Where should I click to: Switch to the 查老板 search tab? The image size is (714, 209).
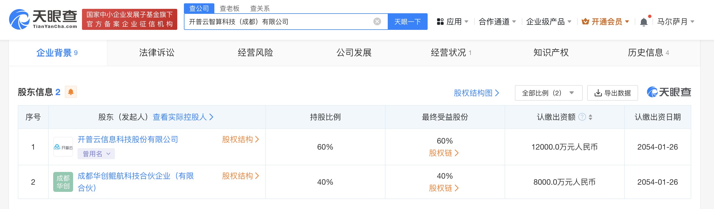(230, 9)
